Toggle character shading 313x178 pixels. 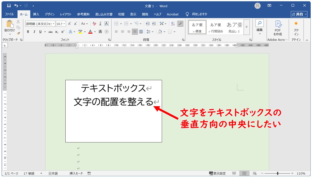click(x=100, y=32)
